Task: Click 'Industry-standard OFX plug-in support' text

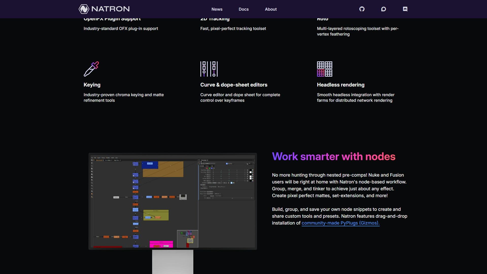Action: tap(121, 28)
